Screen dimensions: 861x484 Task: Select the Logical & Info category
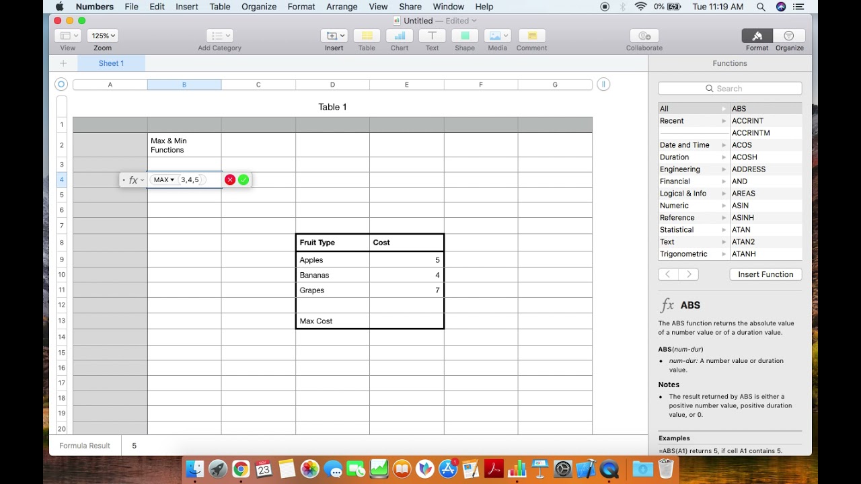(693, 194)
